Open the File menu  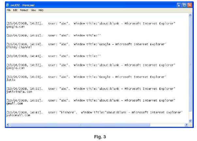[x=8, y=10]
